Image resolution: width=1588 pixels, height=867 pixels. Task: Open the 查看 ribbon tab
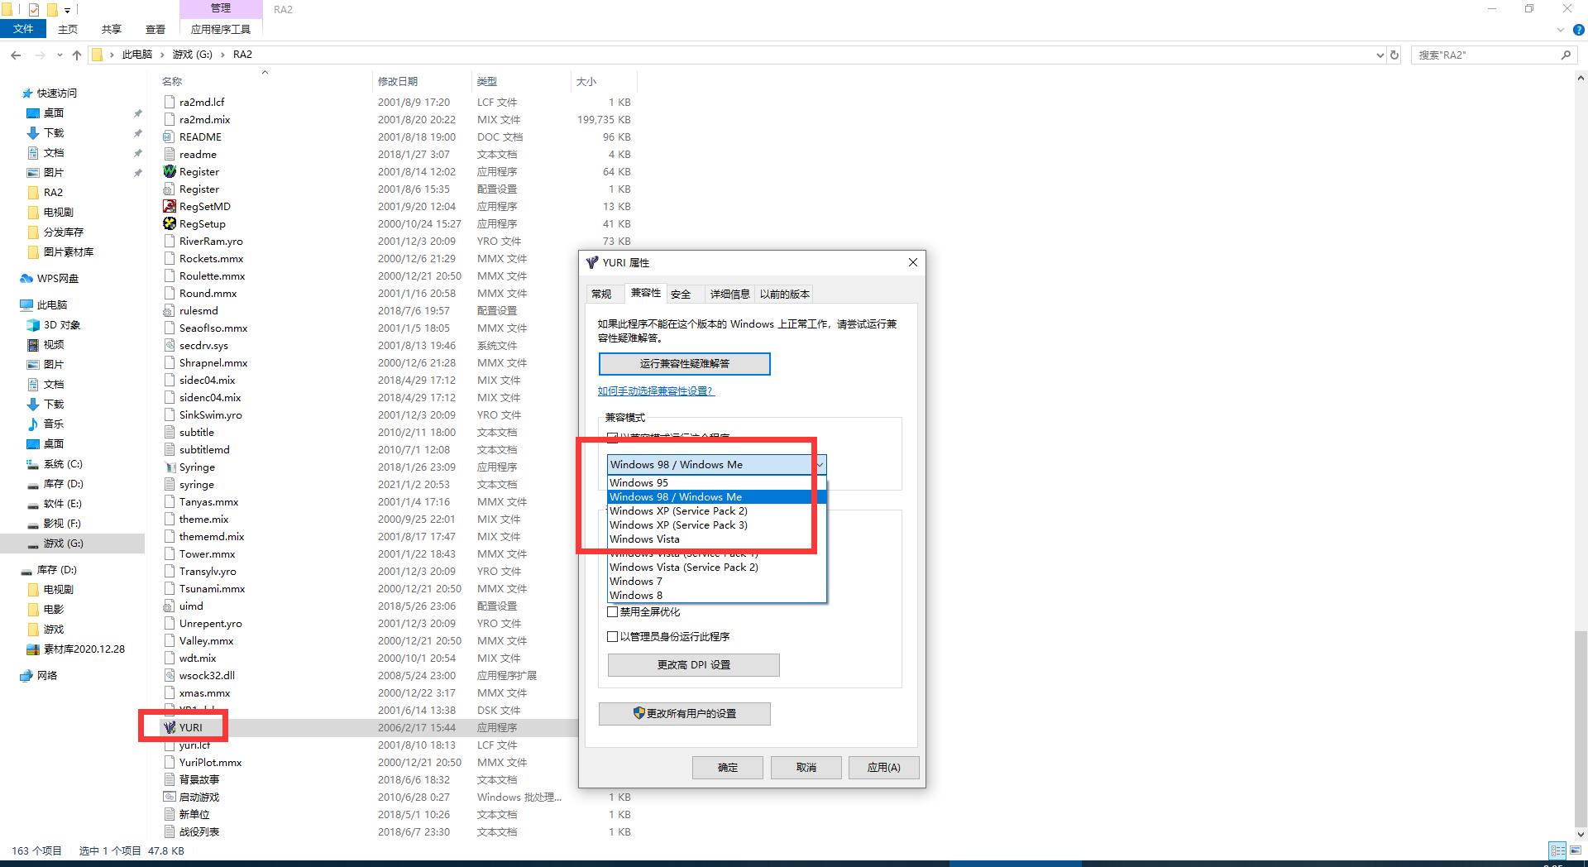[x=155, y=28]
